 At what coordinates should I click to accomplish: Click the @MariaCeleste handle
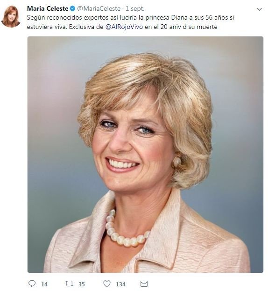pos(99,8)
